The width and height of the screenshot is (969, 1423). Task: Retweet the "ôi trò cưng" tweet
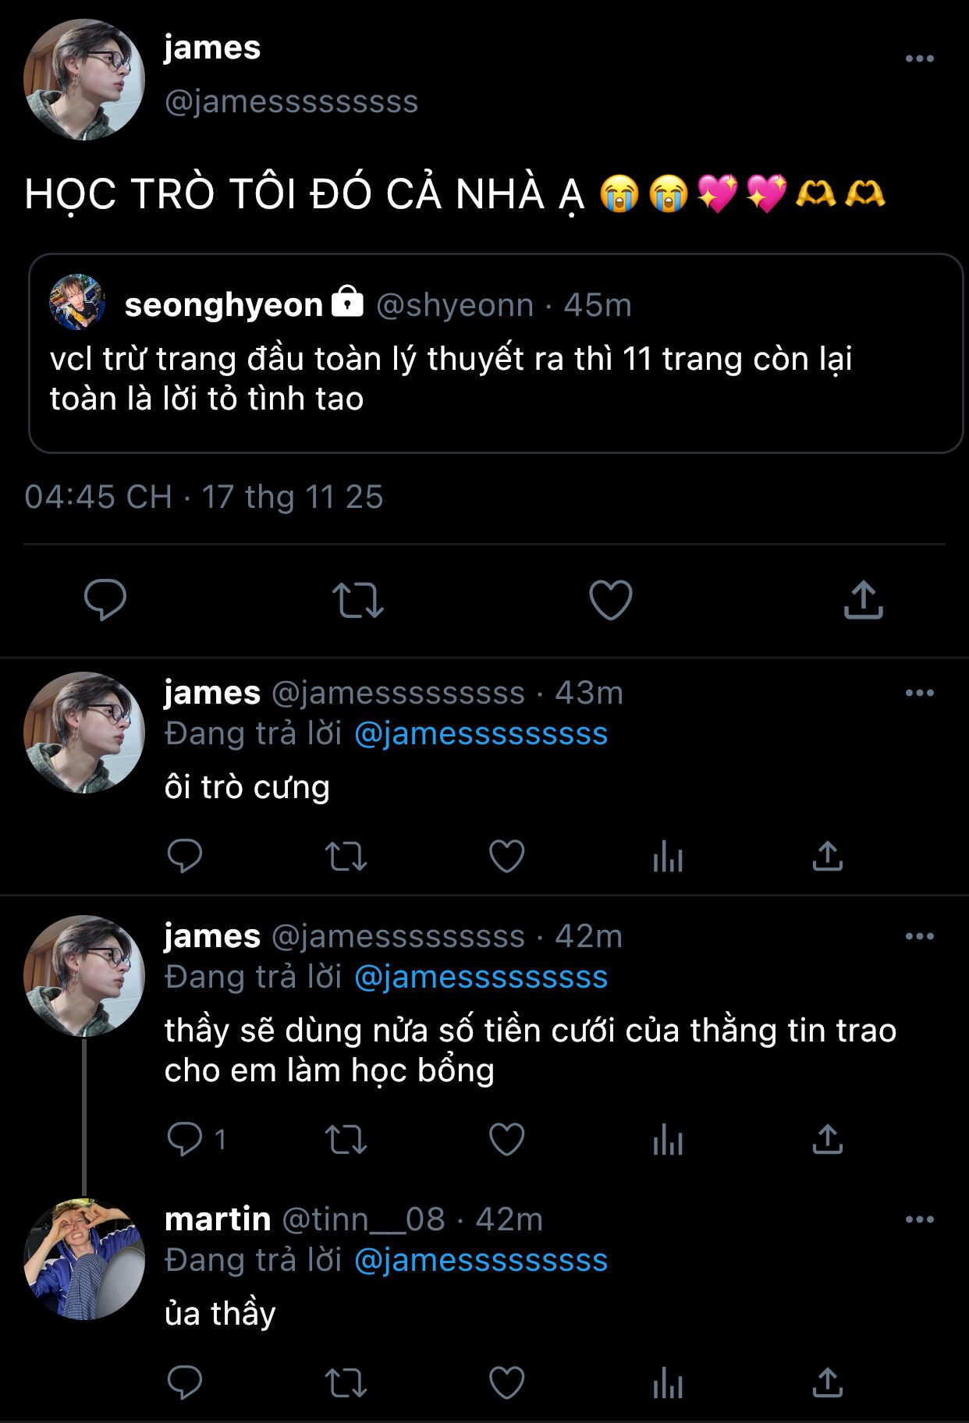coord(346,856)
